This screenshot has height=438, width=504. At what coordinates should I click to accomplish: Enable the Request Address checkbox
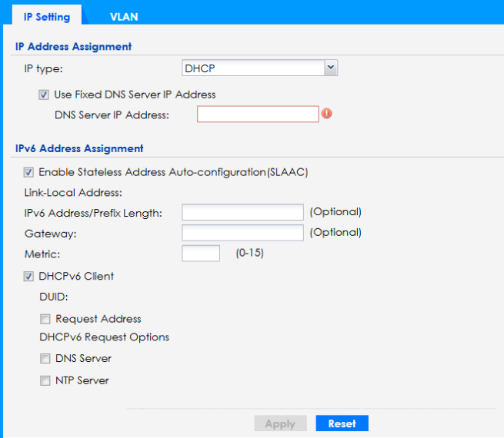(x=45, y=319)
